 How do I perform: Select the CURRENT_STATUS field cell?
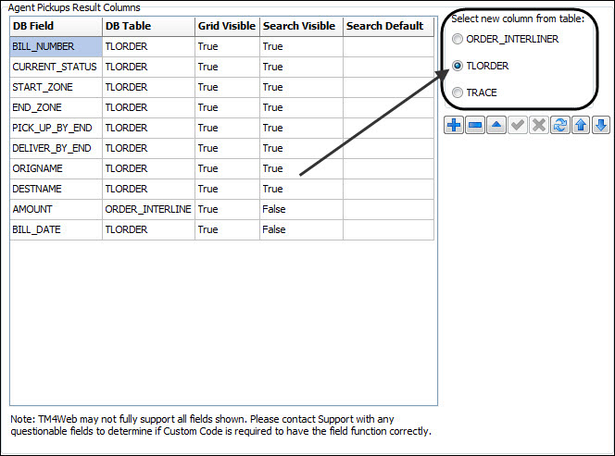[56, 67]
